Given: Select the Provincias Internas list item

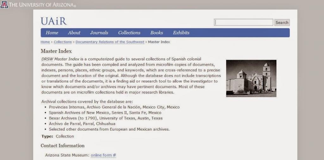Looking at the screenshot, I should (114, 107).
